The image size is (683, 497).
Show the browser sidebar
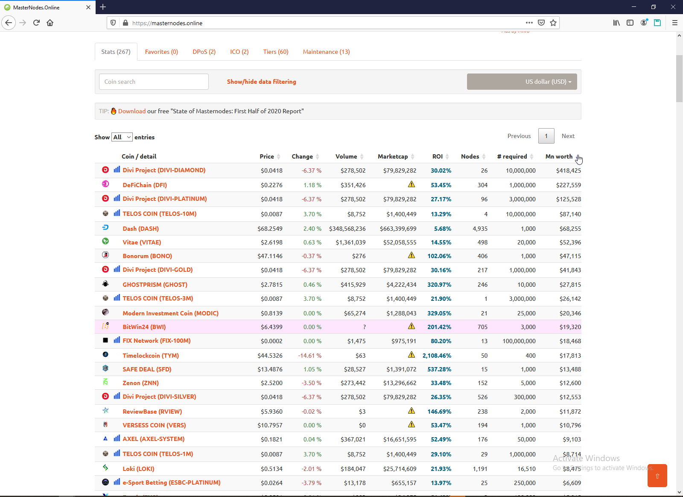click(x=630, y=23)
